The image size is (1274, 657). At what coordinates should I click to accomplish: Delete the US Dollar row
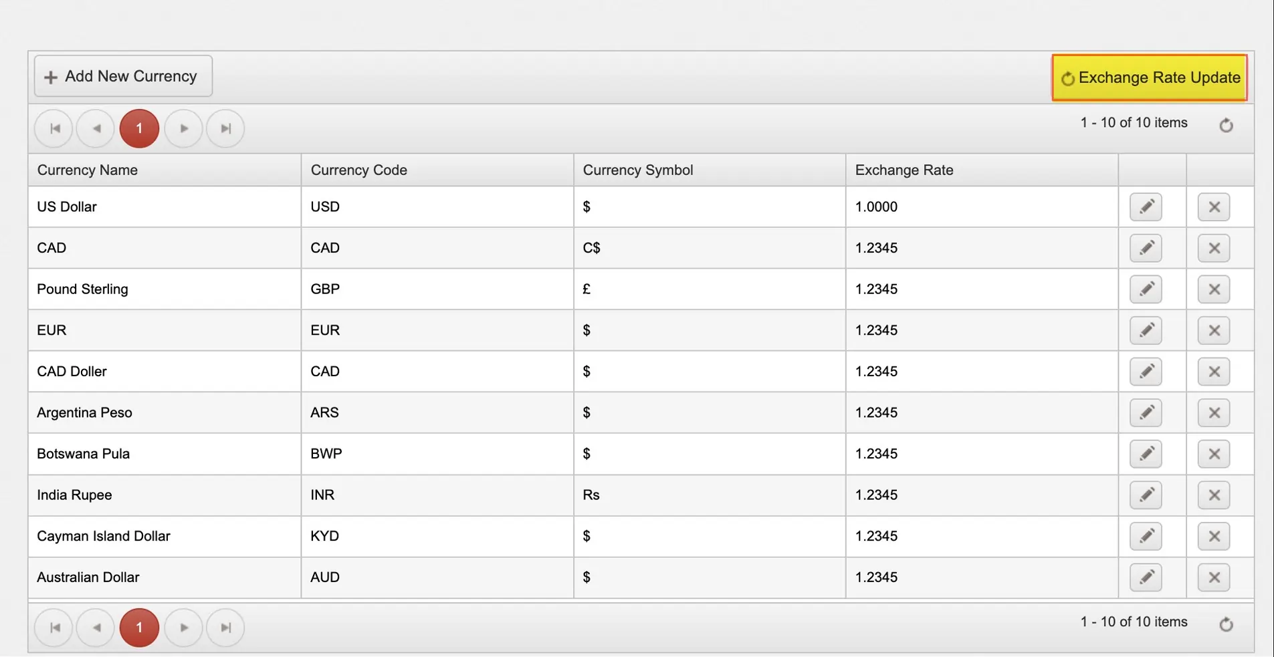click(x=1214, y=207)
